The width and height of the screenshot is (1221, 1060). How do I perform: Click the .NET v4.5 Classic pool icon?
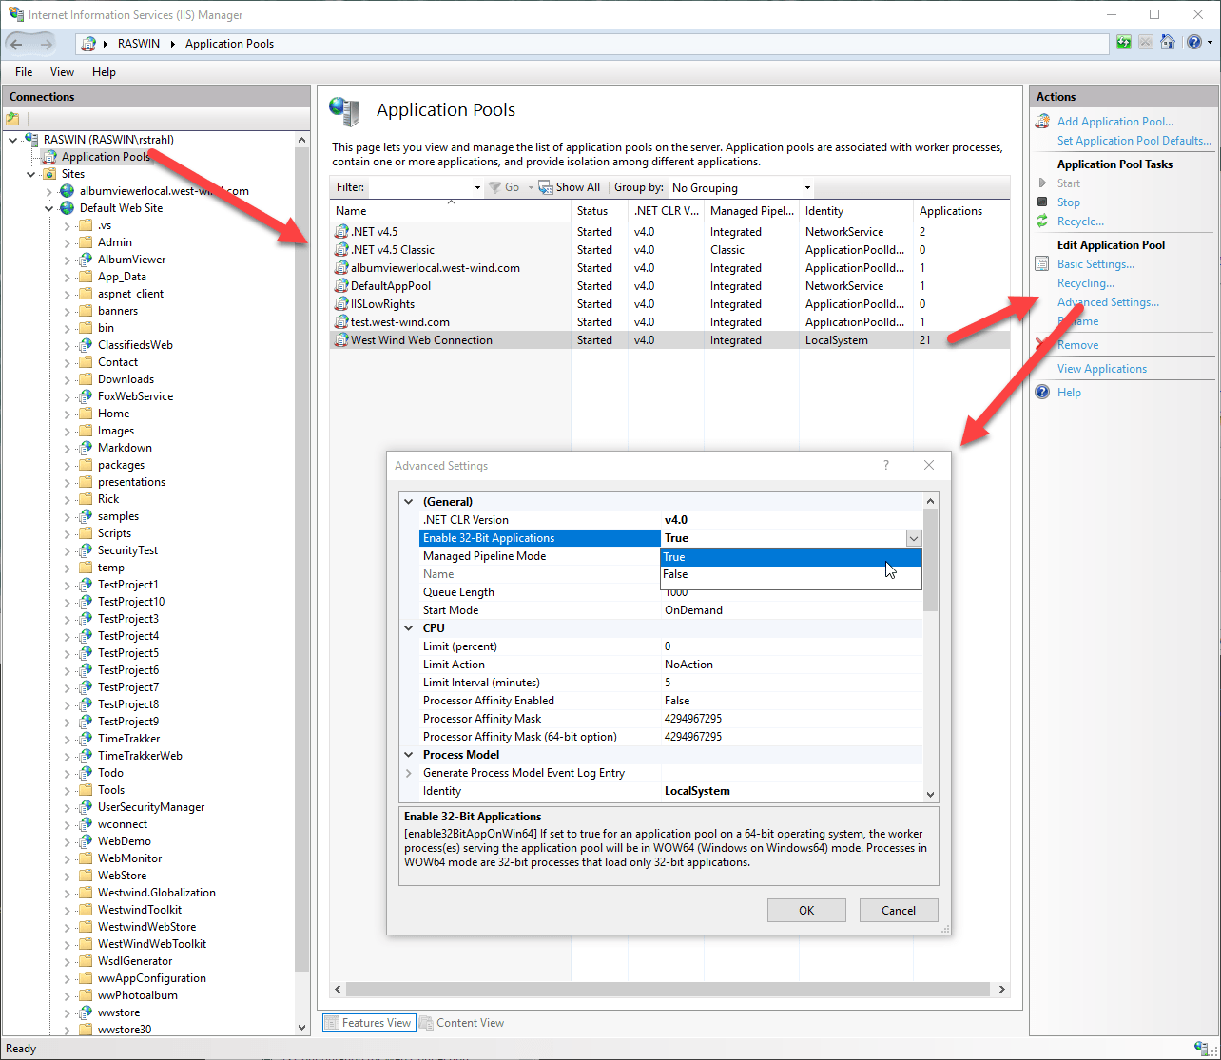tap(341, 250)
